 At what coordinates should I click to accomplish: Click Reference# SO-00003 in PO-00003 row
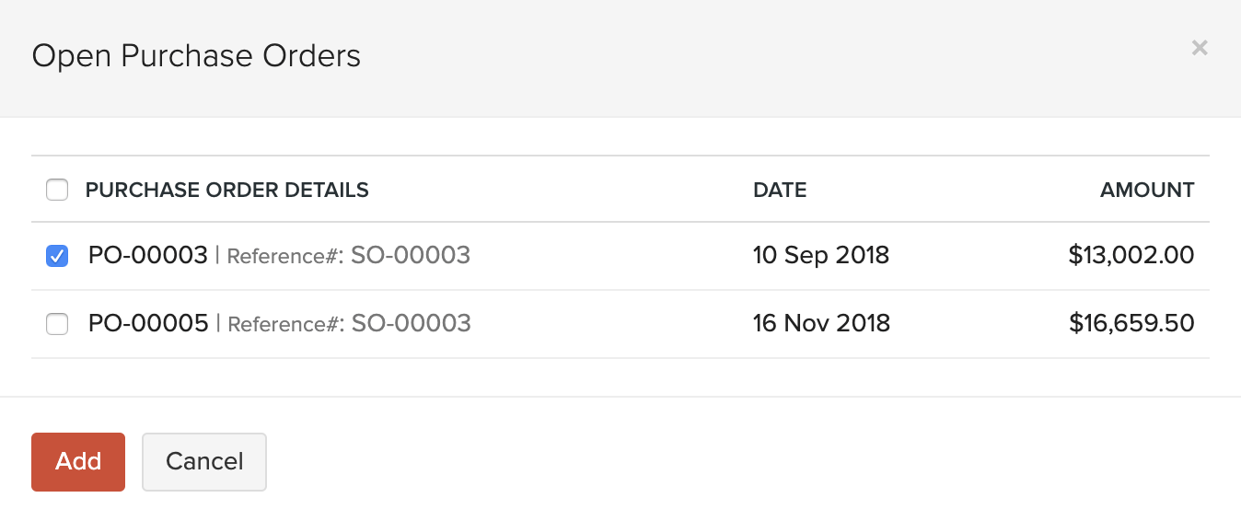click(411, 255)
